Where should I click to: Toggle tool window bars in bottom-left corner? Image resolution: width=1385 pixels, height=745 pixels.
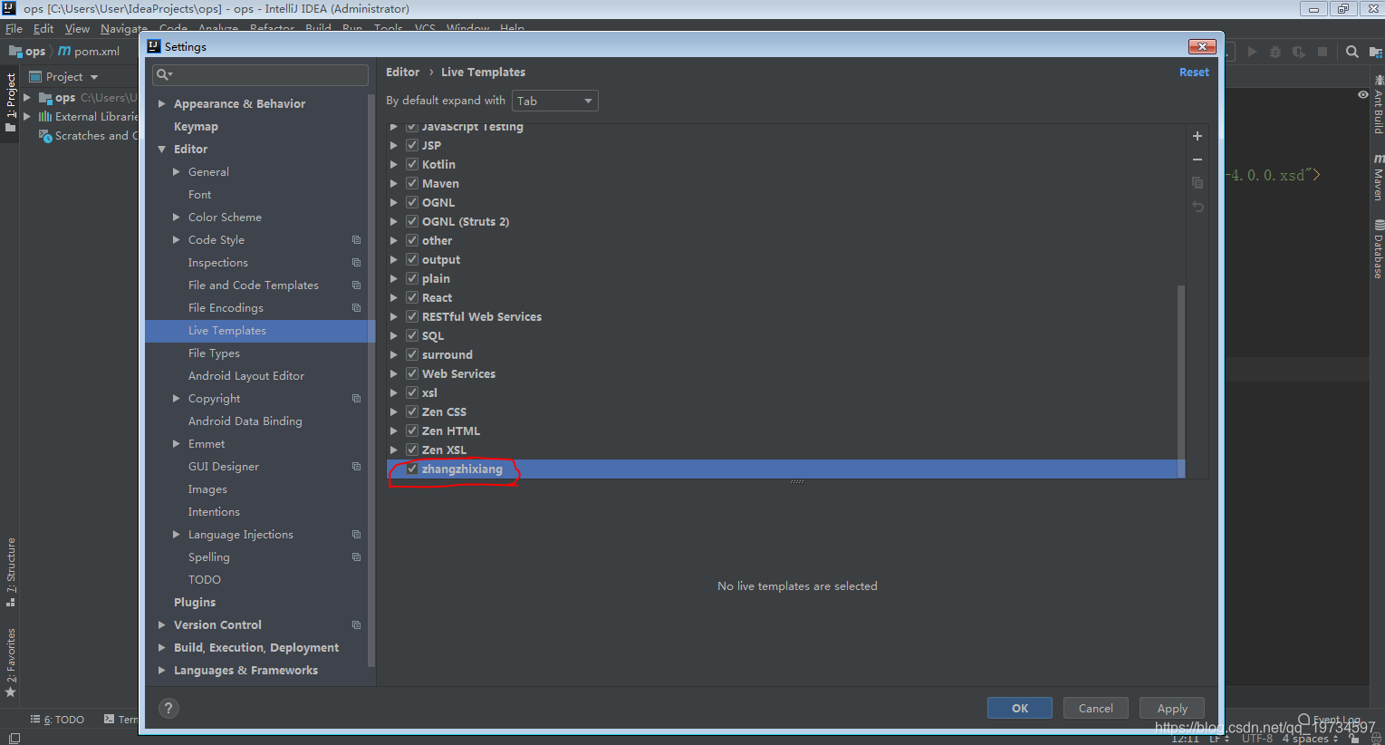(14, 738)
